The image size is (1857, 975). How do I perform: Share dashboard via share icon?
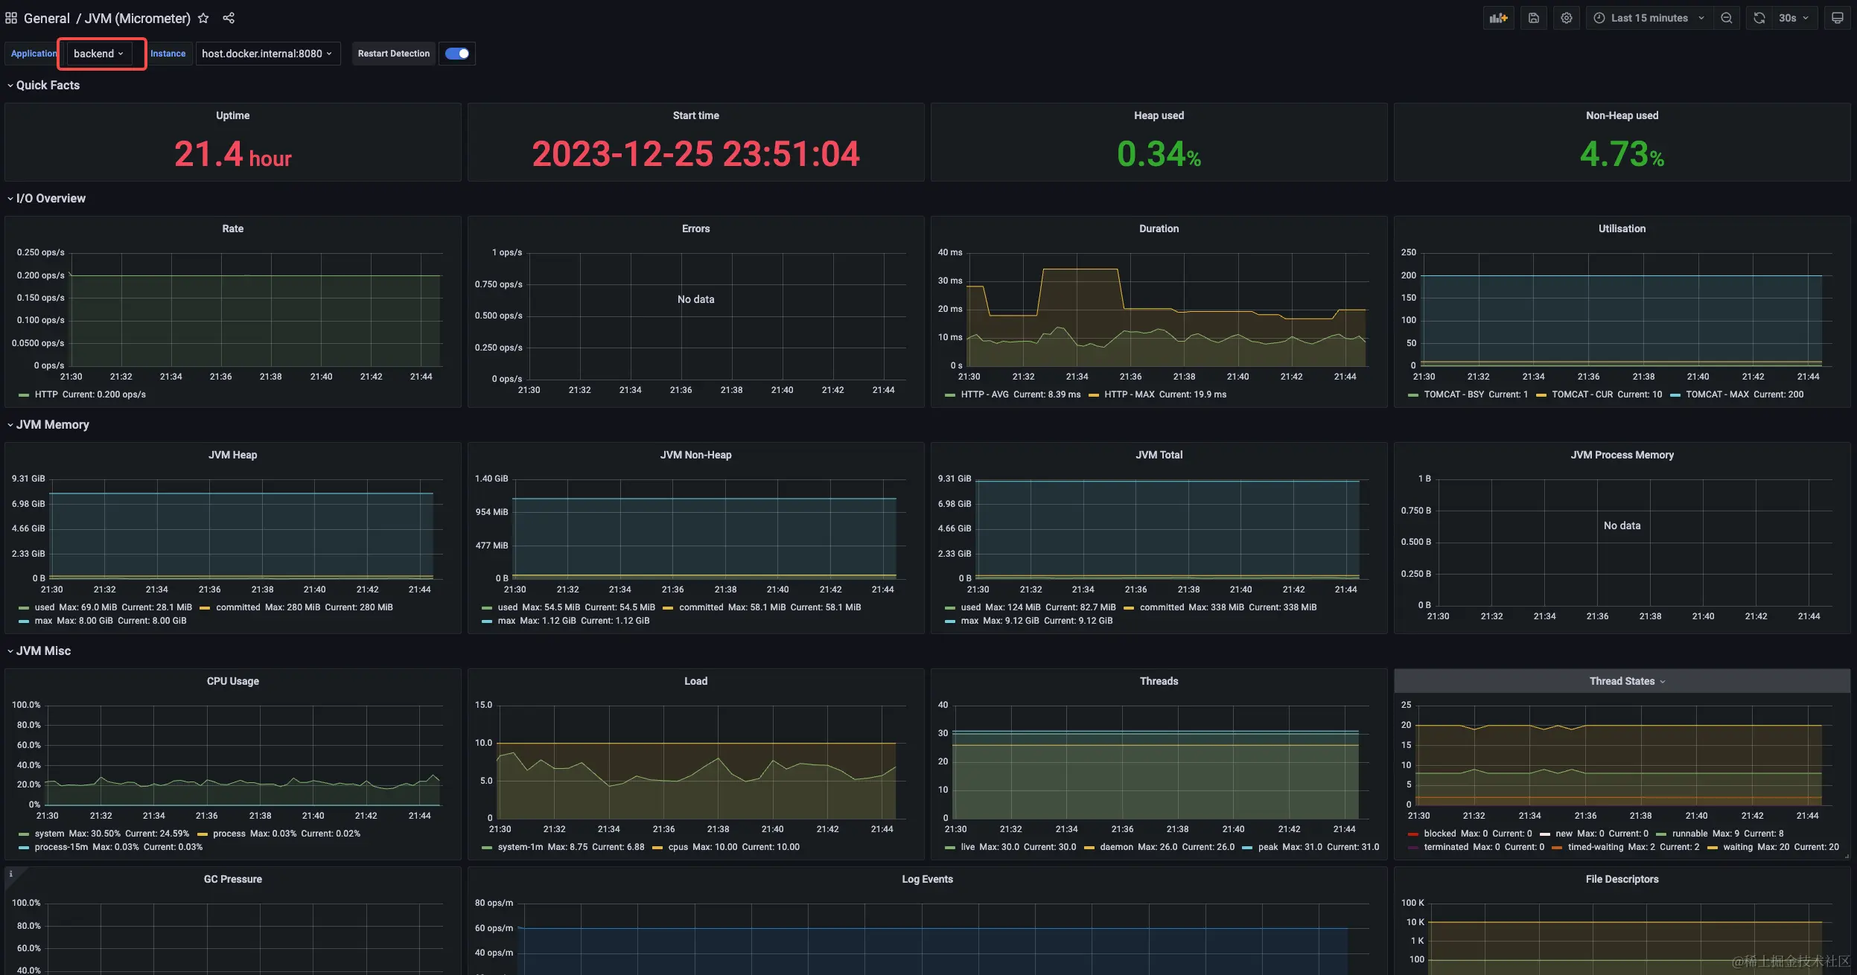pos(229,18)
